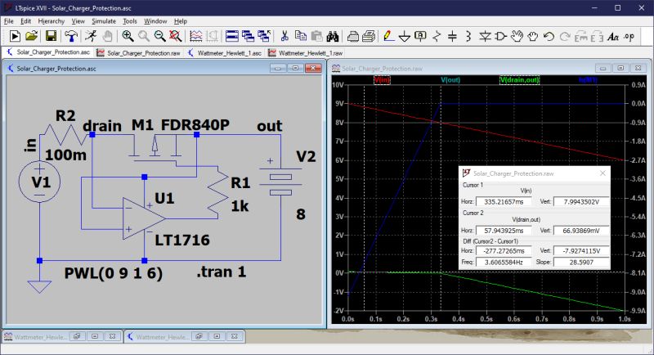Click the V(drain,out) trace label
This screenshot has height=355, width=654.
pos(519,79)
